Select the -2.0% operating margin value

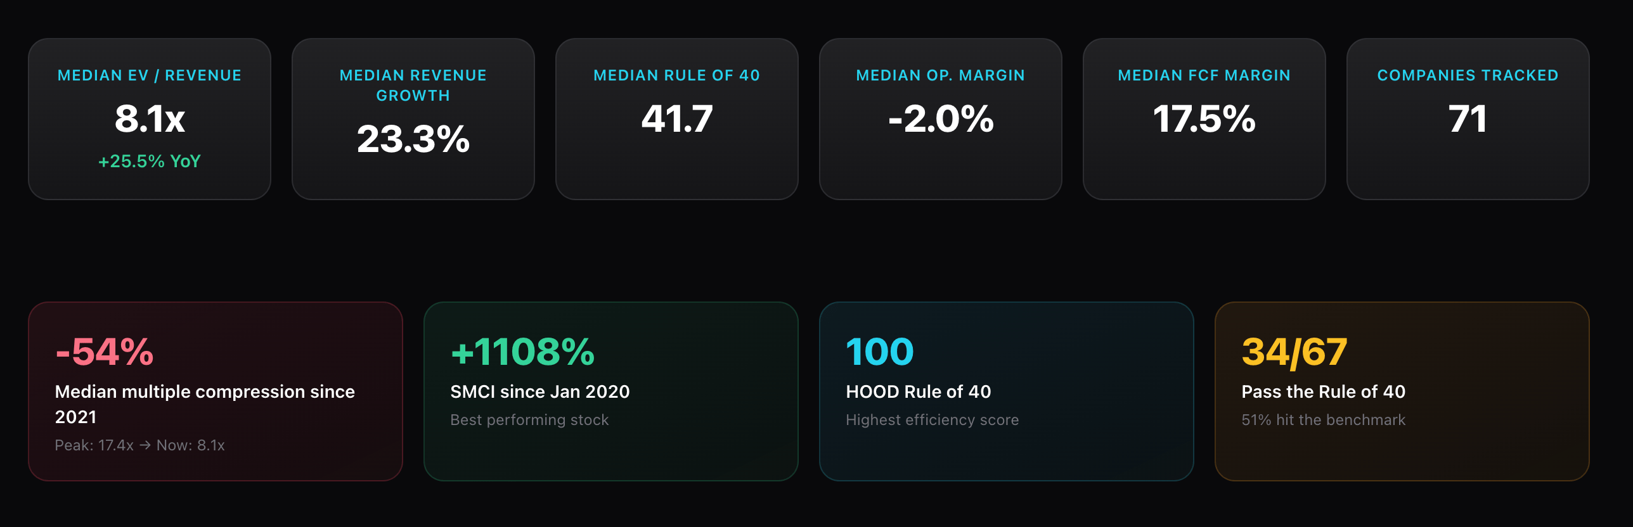click(940, 118)
